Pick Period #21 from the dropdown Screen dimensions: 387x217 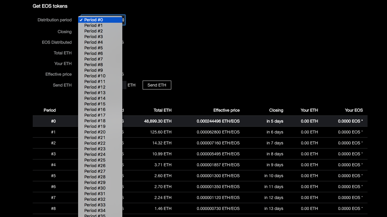pyautogui.click(x=100, y=138)
